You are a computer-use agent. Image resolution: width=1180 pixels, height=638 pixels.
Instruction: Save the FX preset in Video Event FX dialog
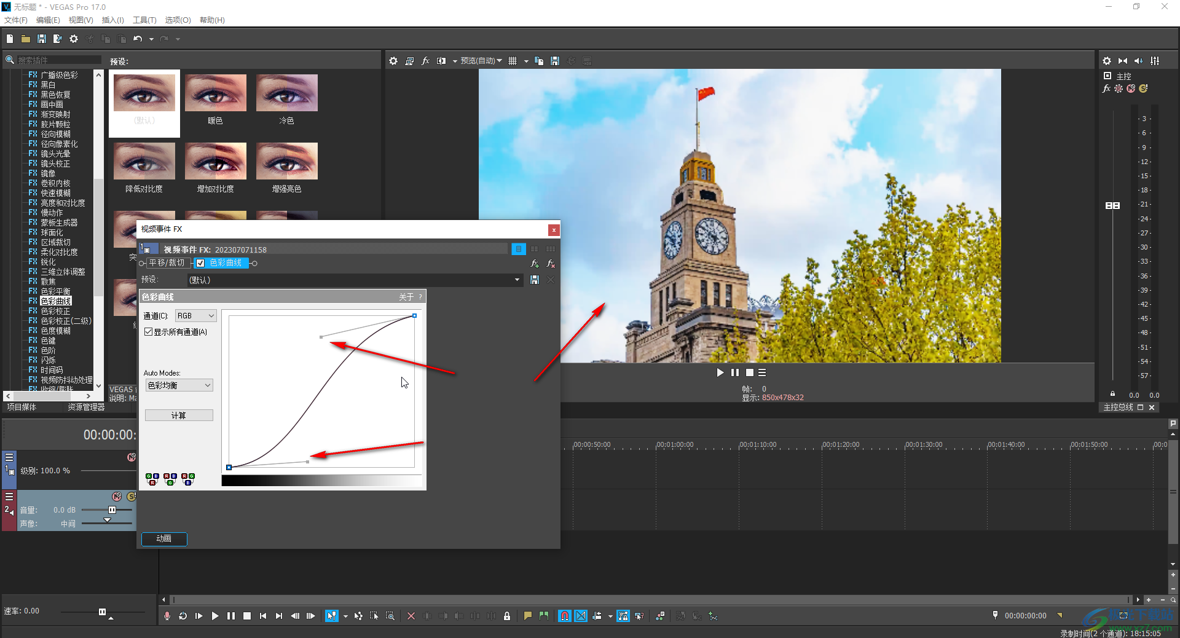(535, 280)
